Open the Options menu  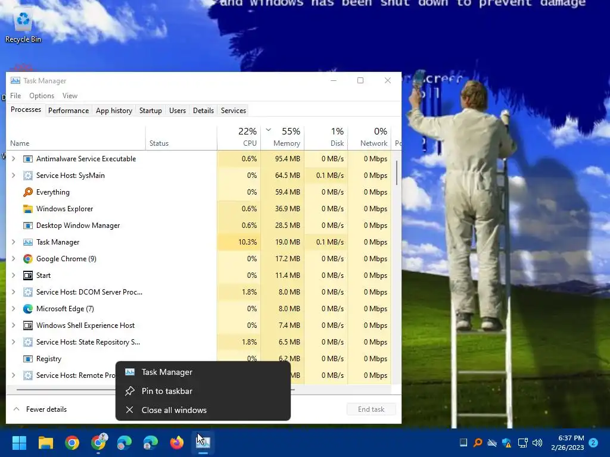42,96
